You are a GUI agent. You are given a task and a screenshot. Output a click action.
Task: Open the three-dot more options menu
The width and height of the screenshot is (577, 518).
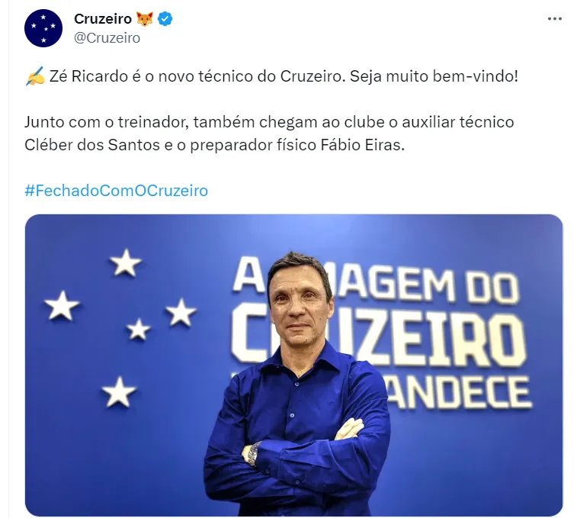click(555, 19)
